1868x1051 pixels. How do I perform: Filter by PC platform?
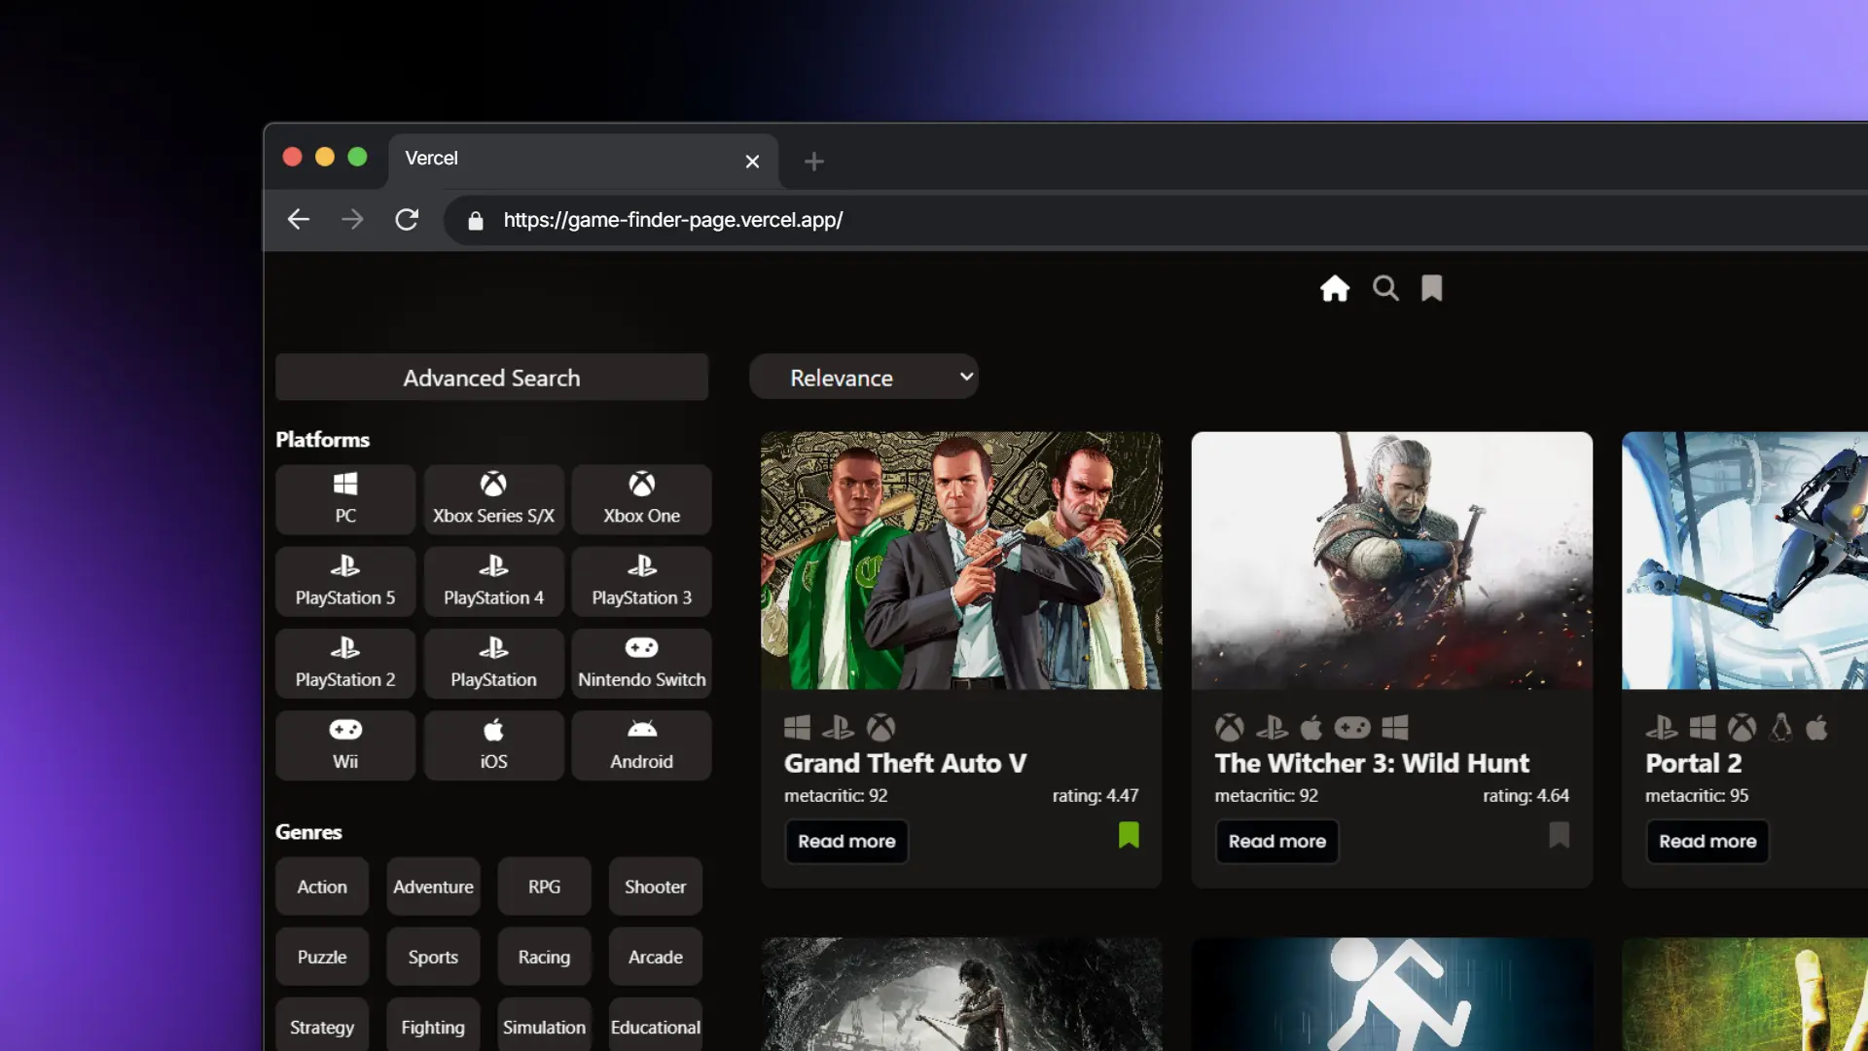point(345,499)
